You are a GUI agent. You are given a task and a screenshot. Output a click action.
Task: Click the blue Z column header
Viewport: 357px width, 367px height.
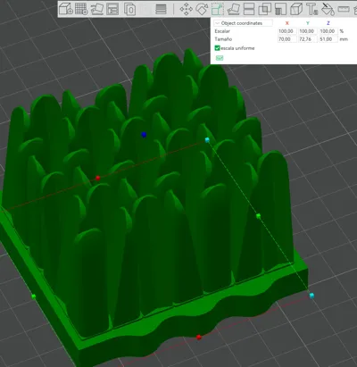328,23
